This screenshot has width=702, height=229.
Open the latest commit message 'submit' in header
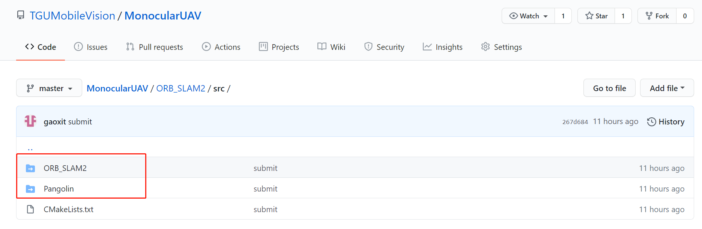[80, 122]
